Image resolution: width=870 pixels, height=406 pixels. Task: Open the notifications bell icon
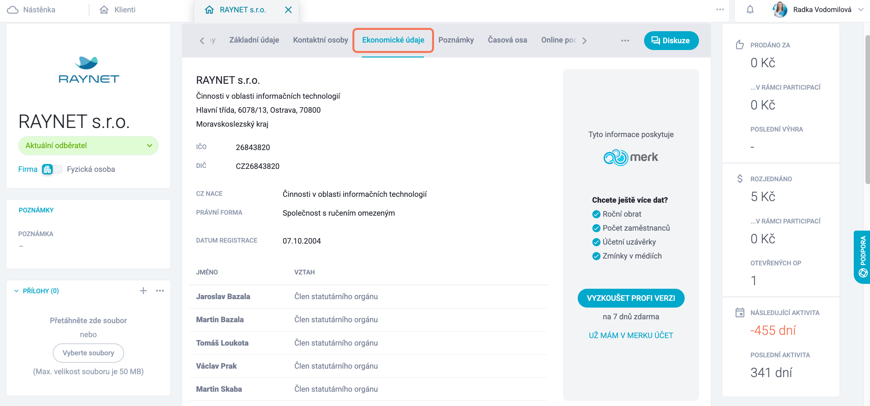click(750, 9)
